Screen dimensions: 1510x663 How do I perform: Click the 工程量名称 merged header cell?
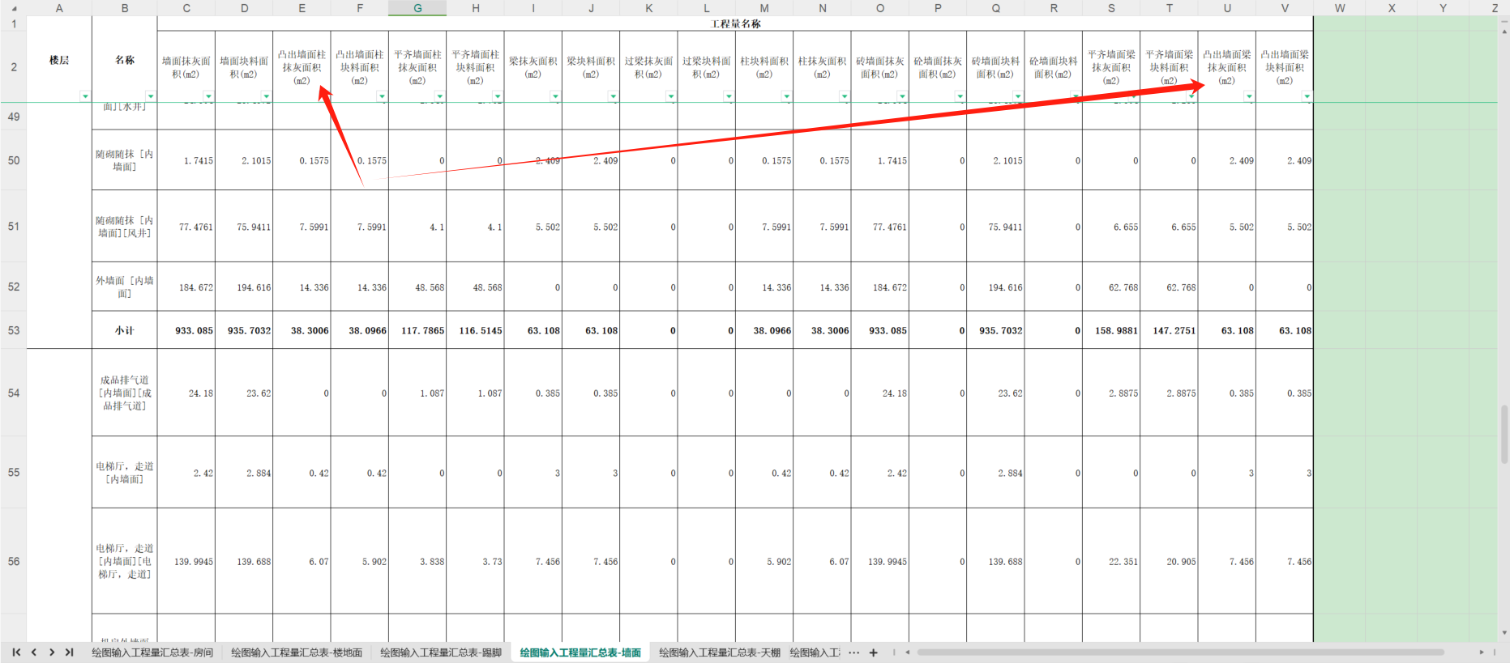735,23
